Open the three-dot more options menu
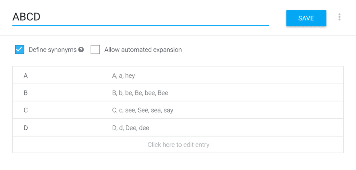356x170 pixels. point(339,17)
